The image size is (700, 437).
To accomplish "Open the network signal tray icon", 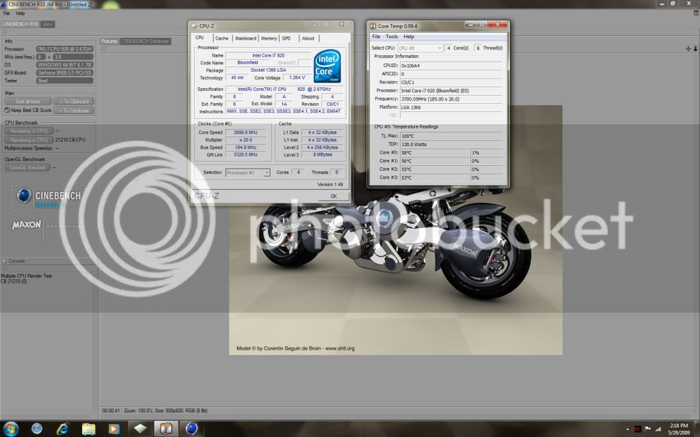I will coord(658,429).
